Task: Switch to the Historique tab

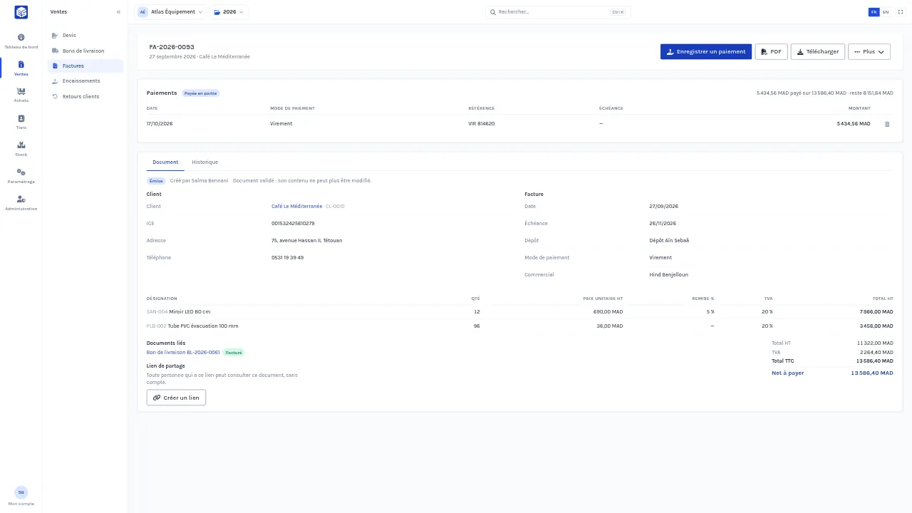Action: (x=204, y=162)
